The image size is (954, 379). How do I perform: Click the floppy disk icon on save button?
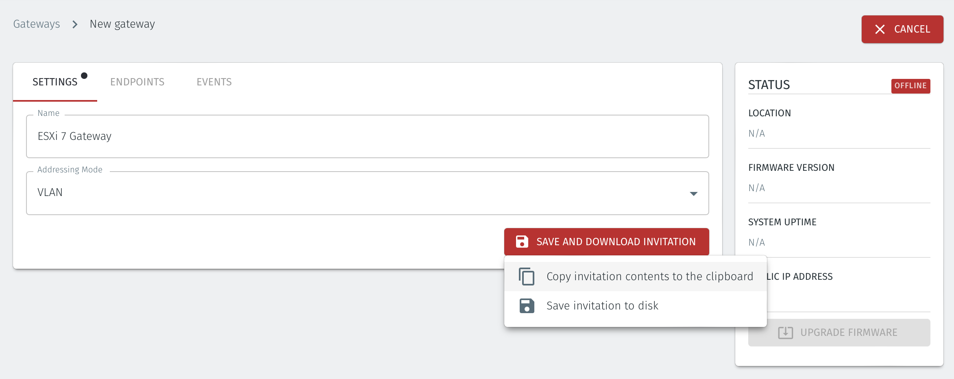[522, 242]
